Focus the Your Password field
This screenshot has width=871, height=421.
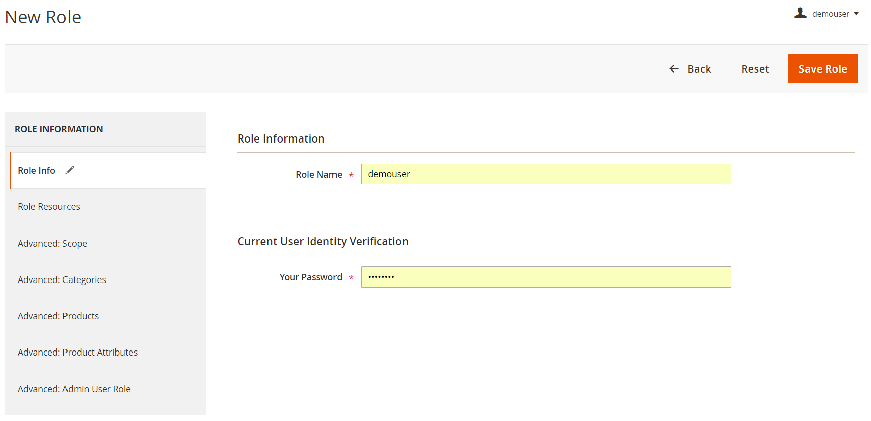[546, 277]
